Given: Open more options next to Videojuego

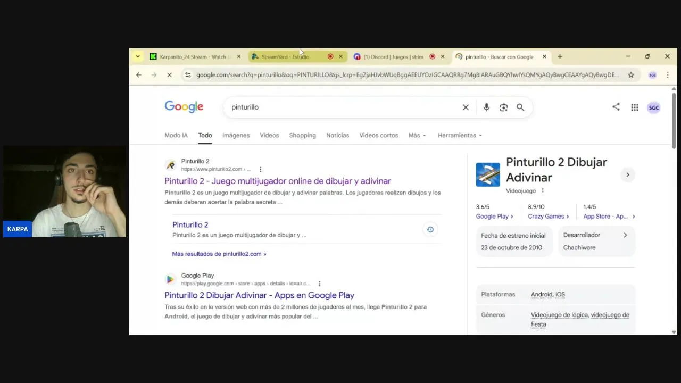Looking at the screenshot, I should click(x=543, y=190).
